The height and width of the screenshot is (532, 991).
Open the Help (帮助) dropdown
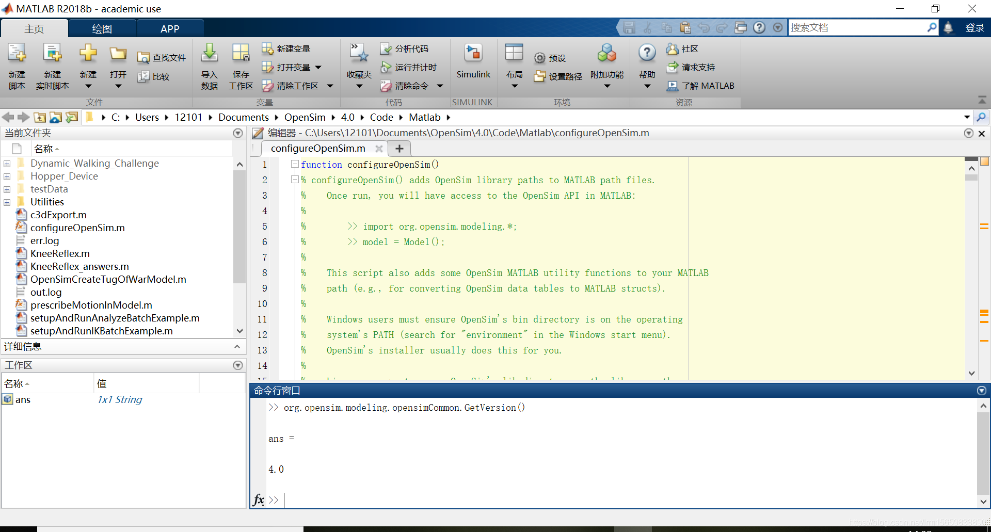pos(647,86)
